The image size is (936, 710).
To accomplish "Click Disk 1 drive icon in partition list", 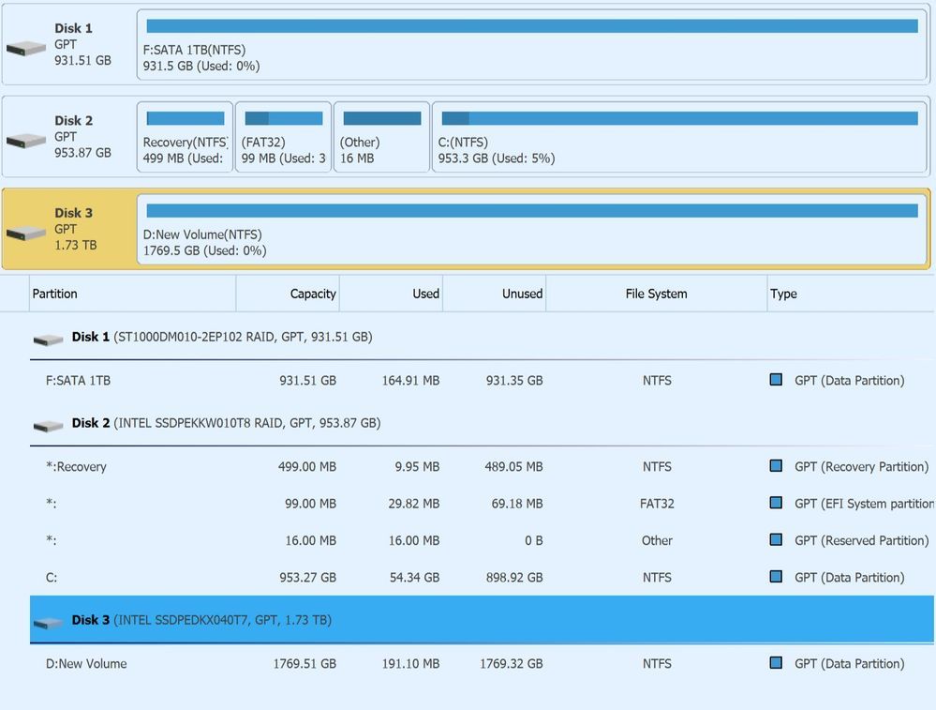I will (x=48, y=339).
